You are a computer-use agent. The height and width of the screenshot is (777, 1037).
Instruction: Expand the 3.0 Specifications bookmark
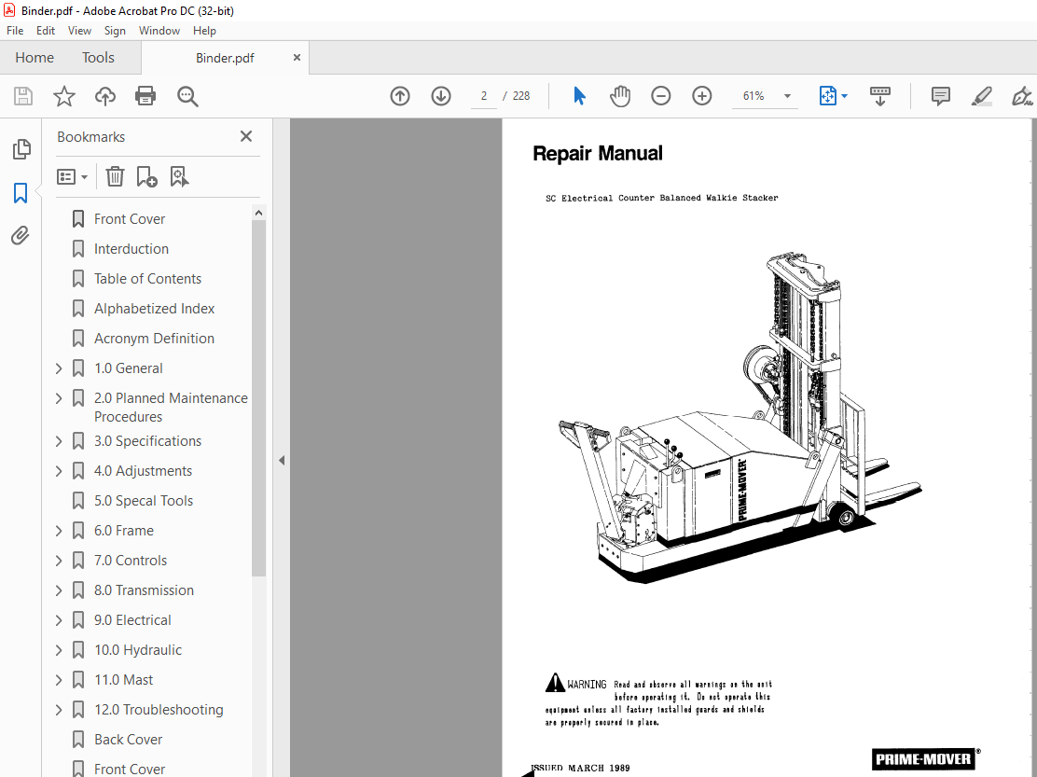59,441
